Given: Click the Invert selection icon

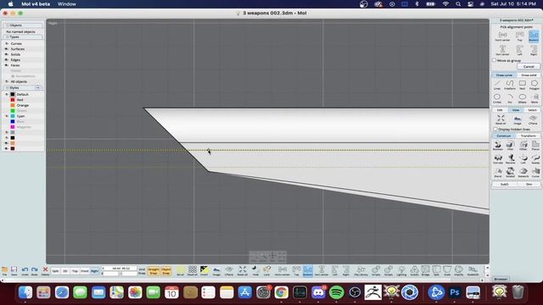Looking at the screenshot, I should [204, 271].
